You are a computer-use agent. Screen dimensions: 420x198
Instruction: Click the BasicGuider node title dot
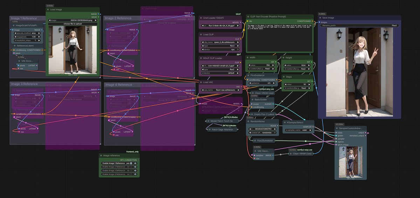click(252, 100)
